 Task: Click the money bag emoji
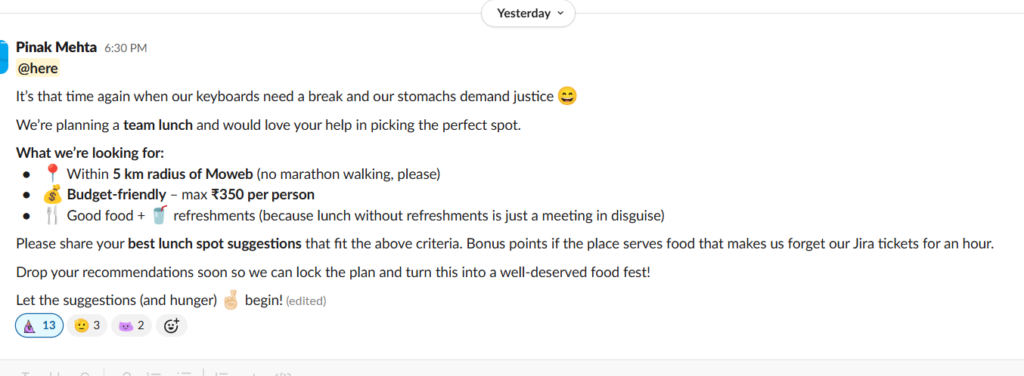click(52, 195)
